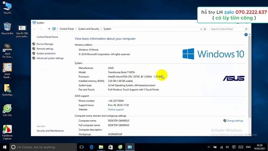Open Task View on taskbar
This screenshot has width=268, height=151.
pos(82,147)
